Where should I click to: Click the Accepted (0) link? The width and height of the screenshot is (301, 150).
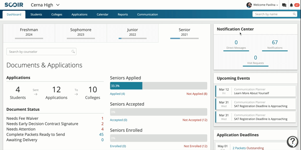[118, 120]
